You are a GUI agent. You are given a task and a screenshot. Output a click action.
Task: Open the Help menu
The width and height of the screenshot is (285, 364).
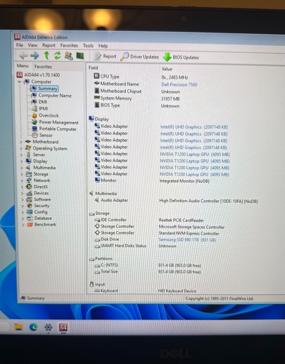point(103,46)
